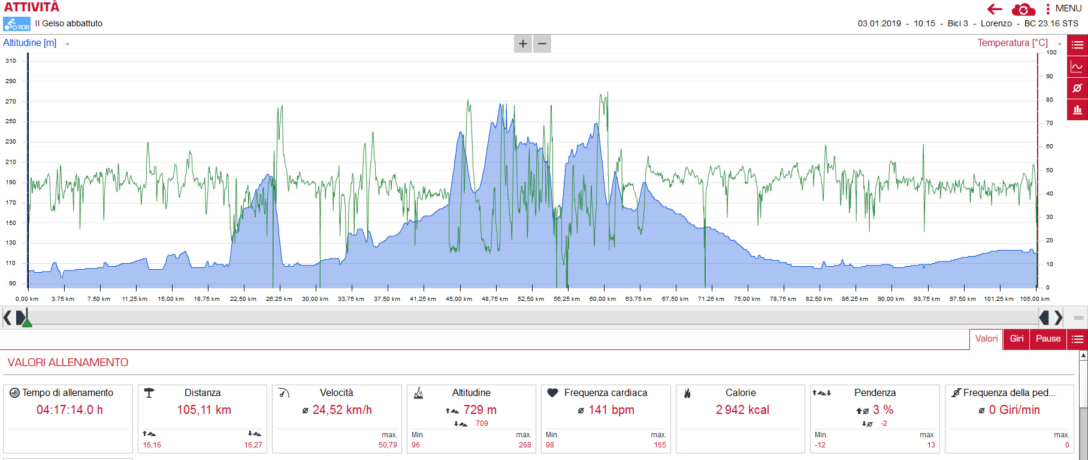The width and height of the screenshot is (1088, 460).
Task: Click the Altitudine ascent 729 m icon
Action: [452, 410]
